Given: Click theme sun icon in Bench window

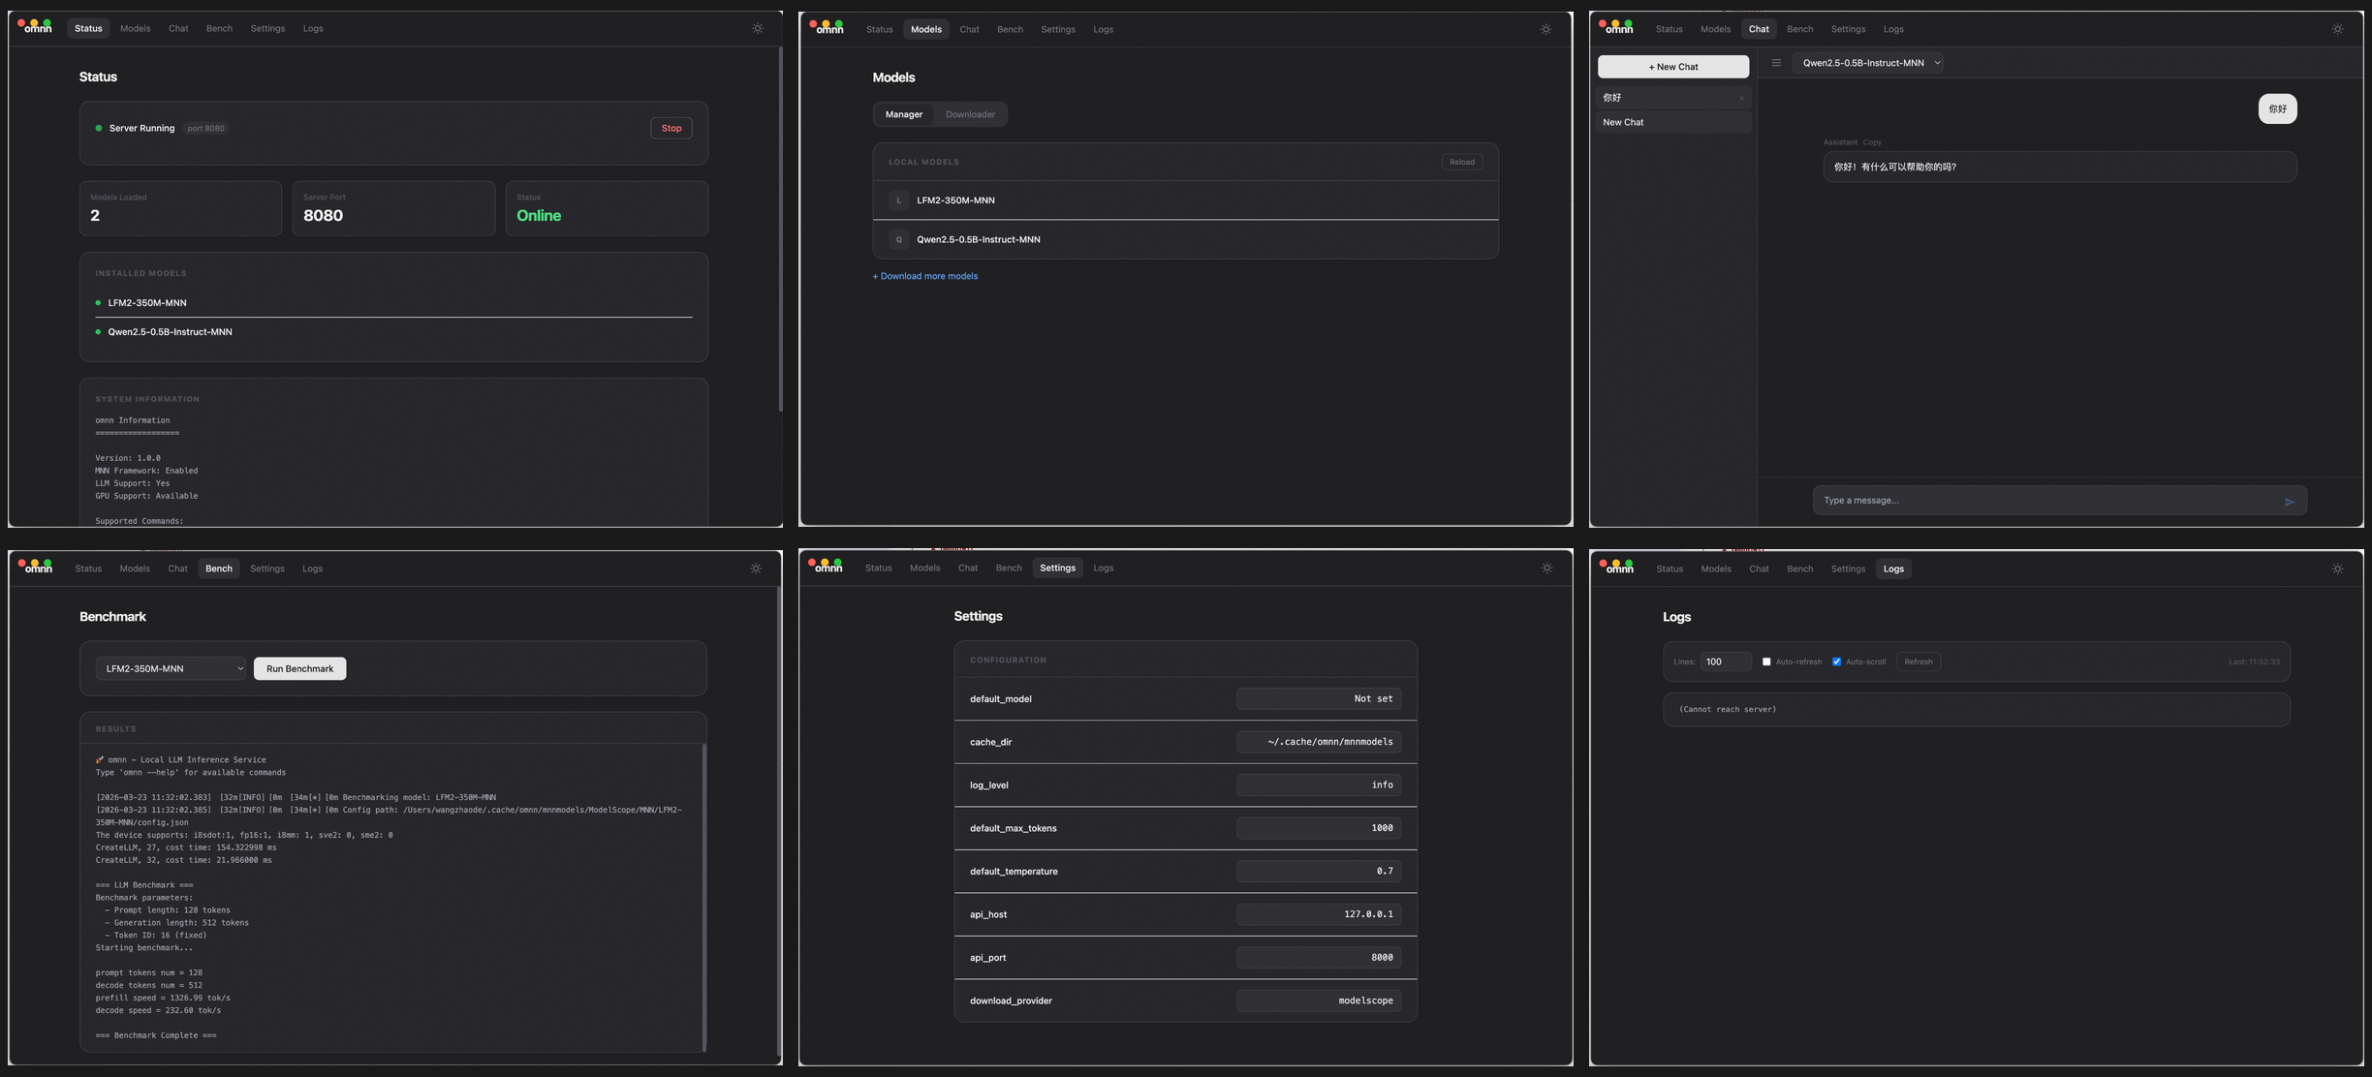Looking at the screenshot, I should [x=756, y=569].
